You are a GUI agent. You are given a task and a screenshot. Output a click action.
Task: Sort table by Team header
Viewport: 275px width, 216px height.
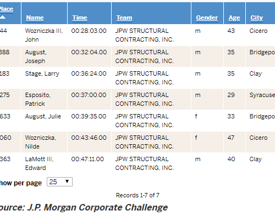click(x=124, y=18)
